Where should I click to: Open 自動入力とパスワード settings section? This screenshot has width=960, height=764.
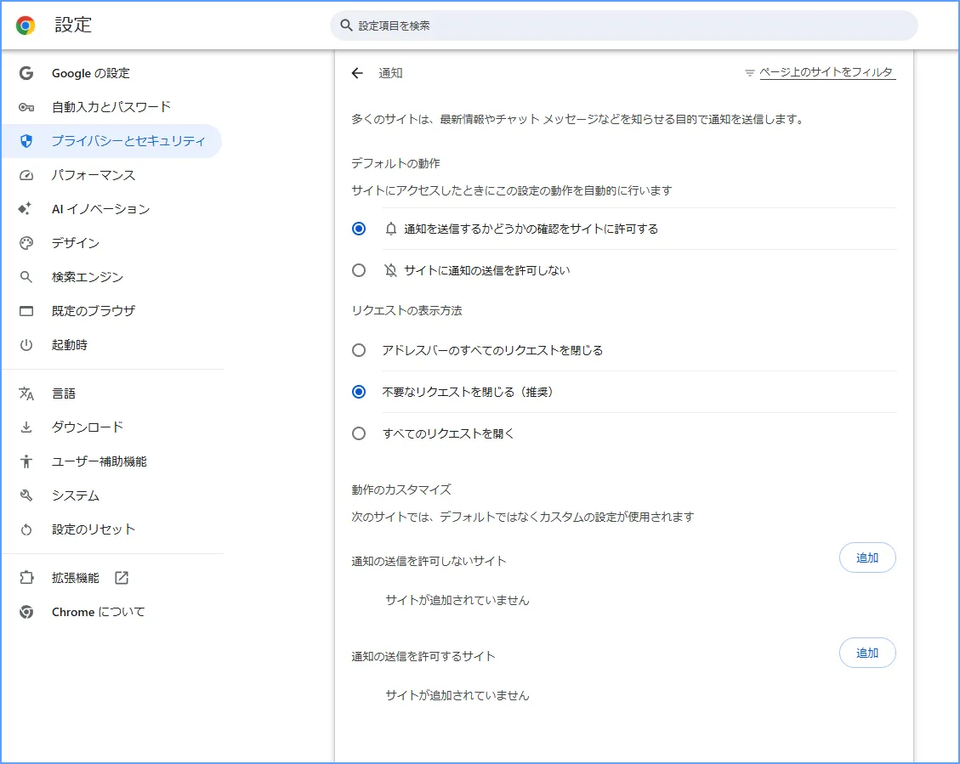tap(112, 107)
